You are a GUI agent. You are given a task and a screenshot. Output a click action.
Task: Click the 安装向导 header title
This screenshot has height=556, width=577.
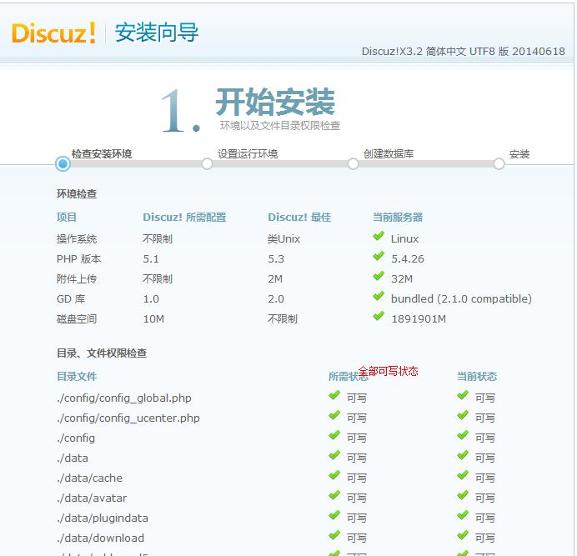157,33
